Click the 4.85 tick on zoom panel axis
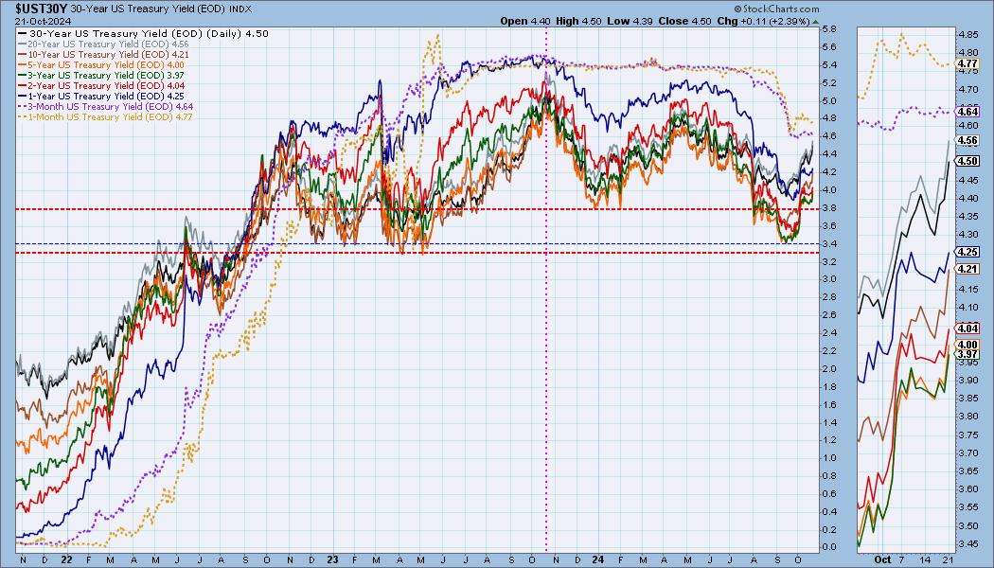 click(967, 34)
